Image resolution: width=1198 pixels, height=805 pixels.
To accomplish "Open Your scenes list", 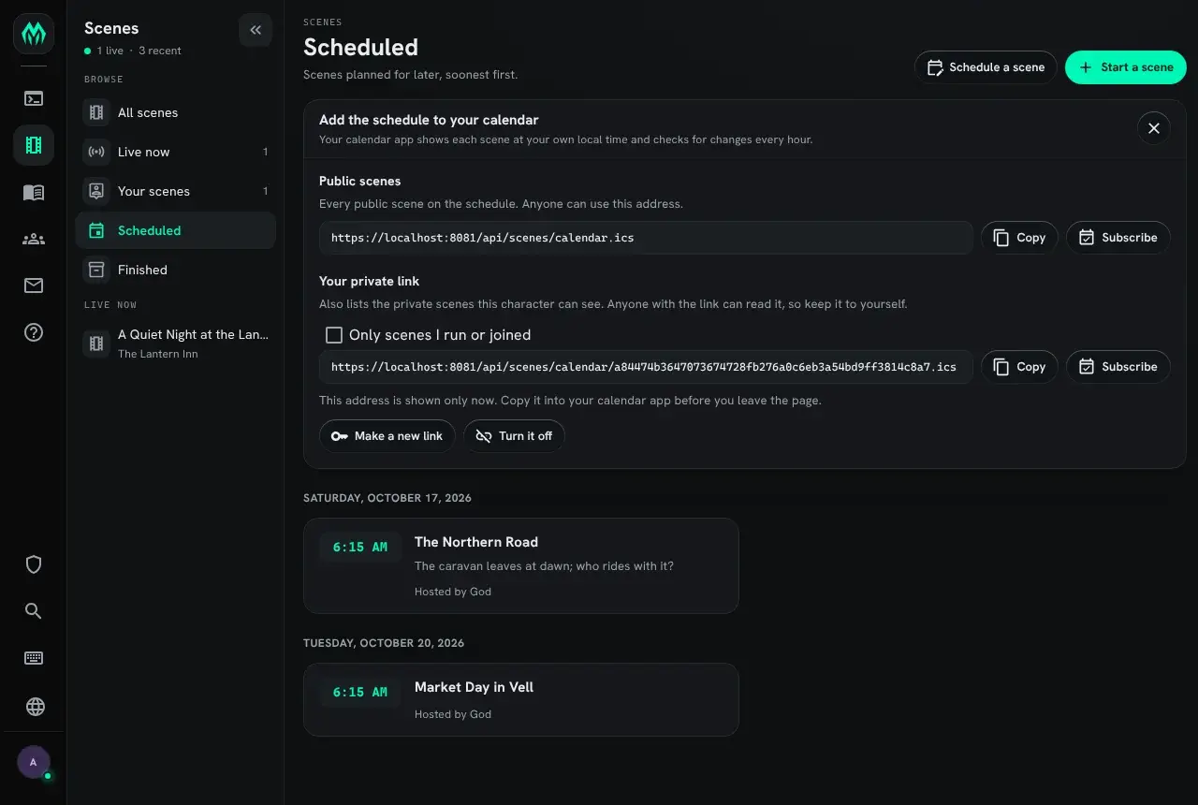I will [176, 191].
